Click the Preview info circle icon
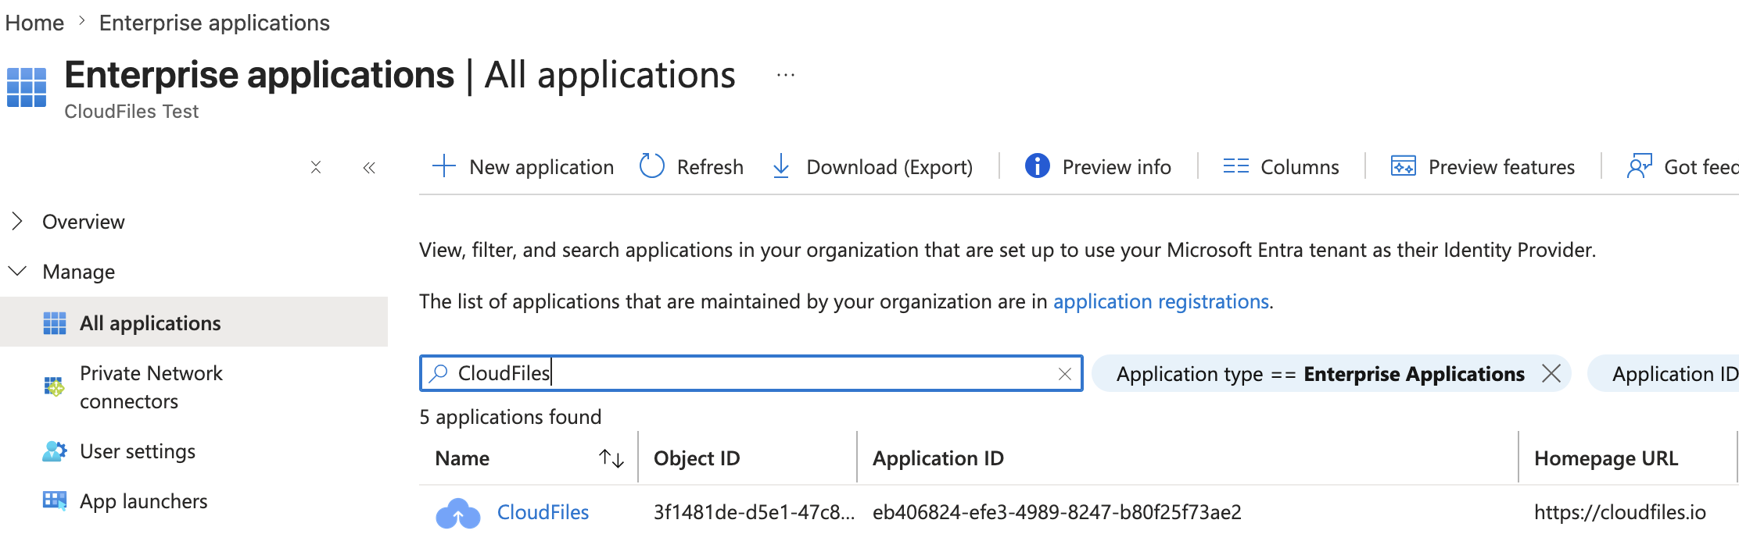The height and width of the screenshot is (534, 1739). tap(1037, 166)
